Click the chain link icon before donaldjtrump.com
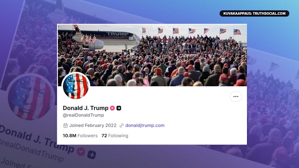The height and width of the screenshot is (168, 299). (x=122, y=126)
